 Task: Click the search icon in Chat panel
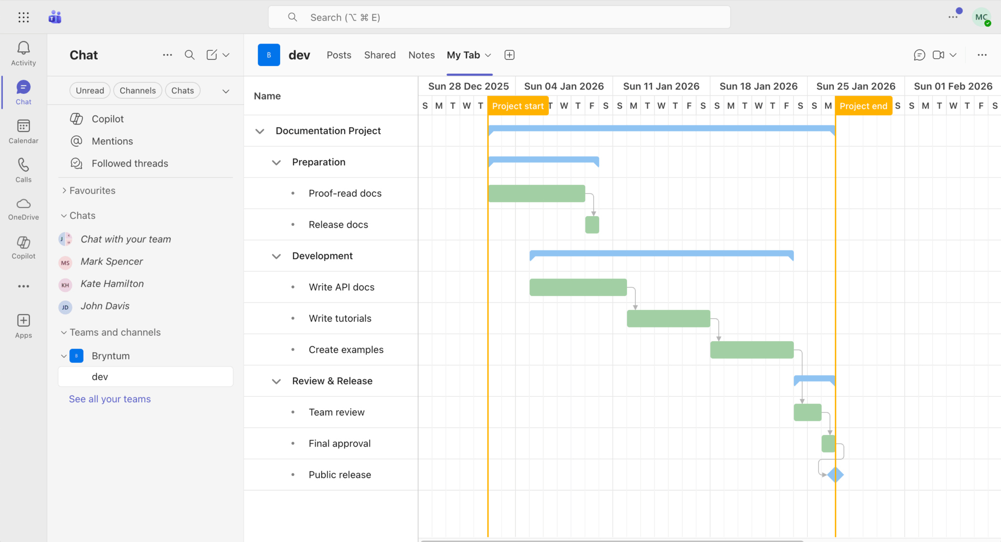click(190, 55)
